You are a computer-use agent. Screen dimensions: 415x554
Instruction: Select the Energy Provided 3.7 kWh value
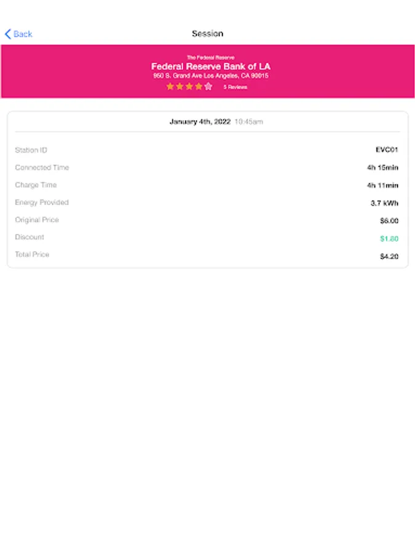coord(384,203)
